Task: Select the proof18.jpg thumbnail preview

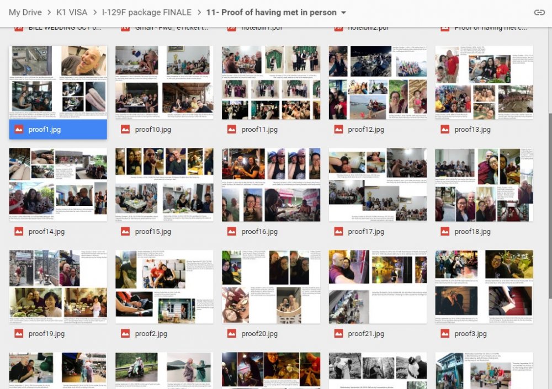Action: (484, 184)
